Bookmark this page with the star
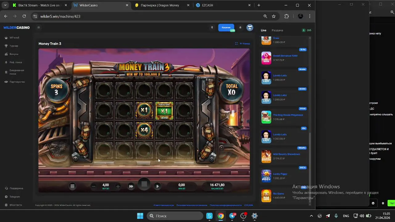This screenshot has width=395, height=222. click(x=274, y=16)
